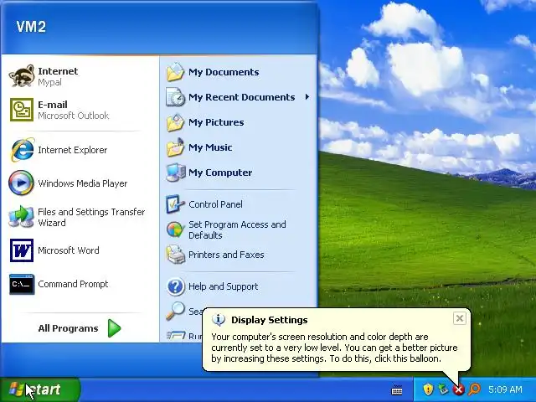The width and height of the screenshot is (536, 402).
Task: Open the Control Panel icon
Action: [x=175, y=204]
